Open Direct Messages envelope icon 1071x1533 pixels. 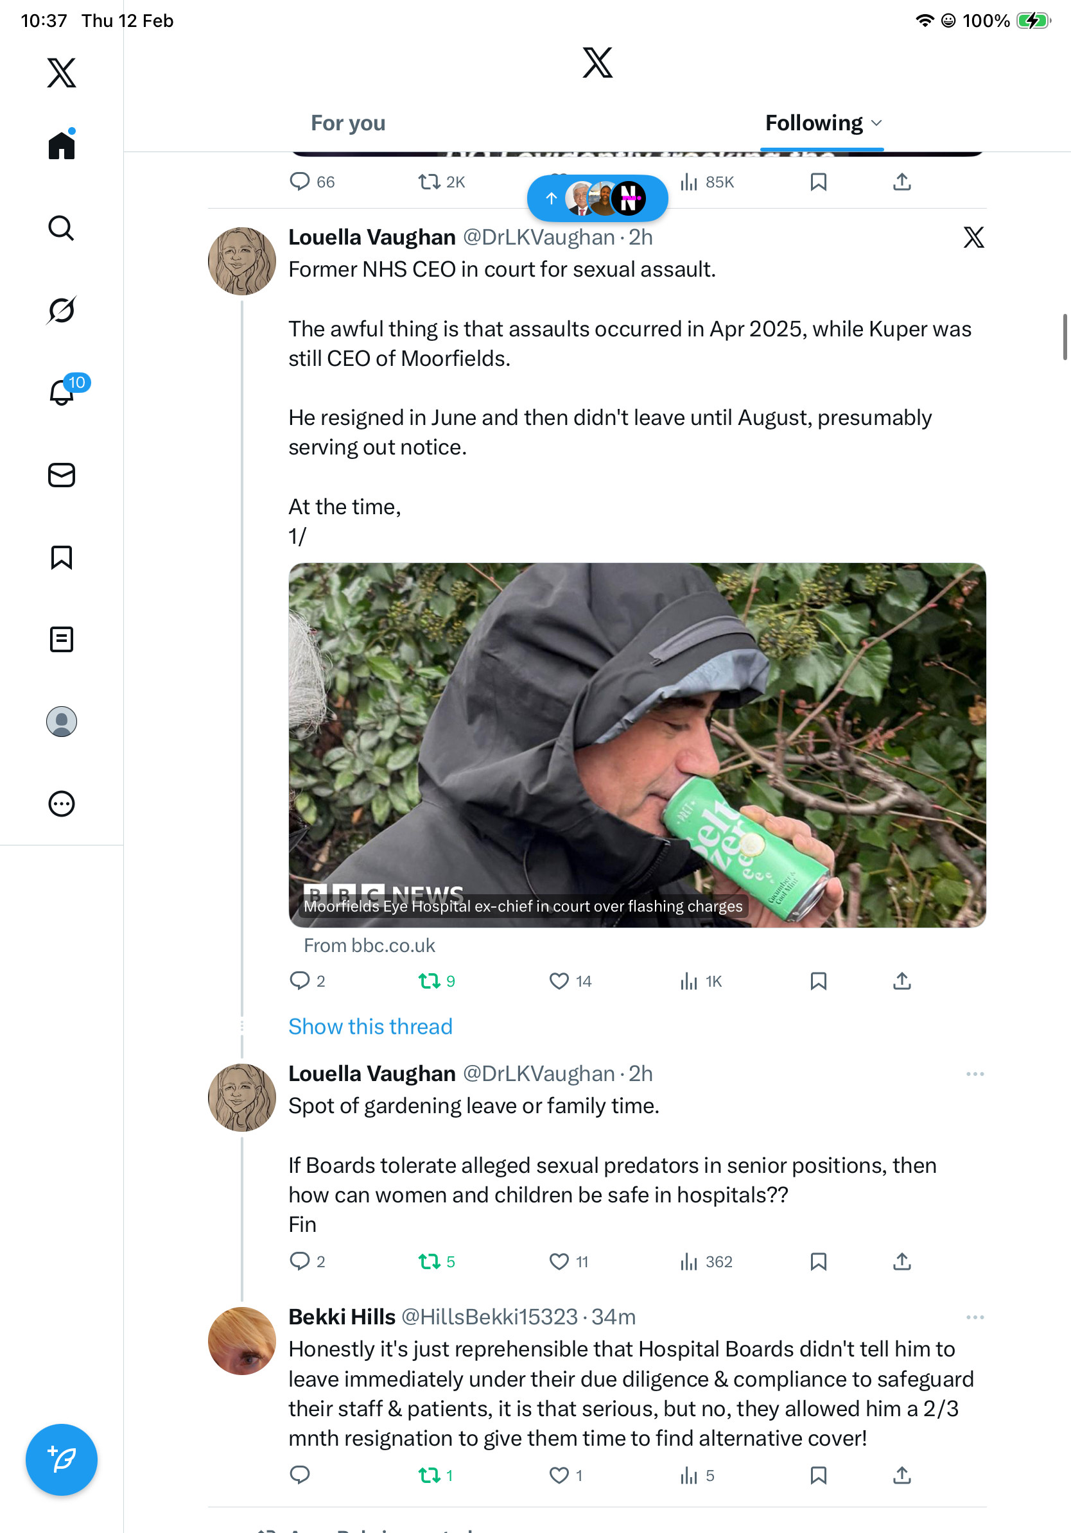(62, 476)
